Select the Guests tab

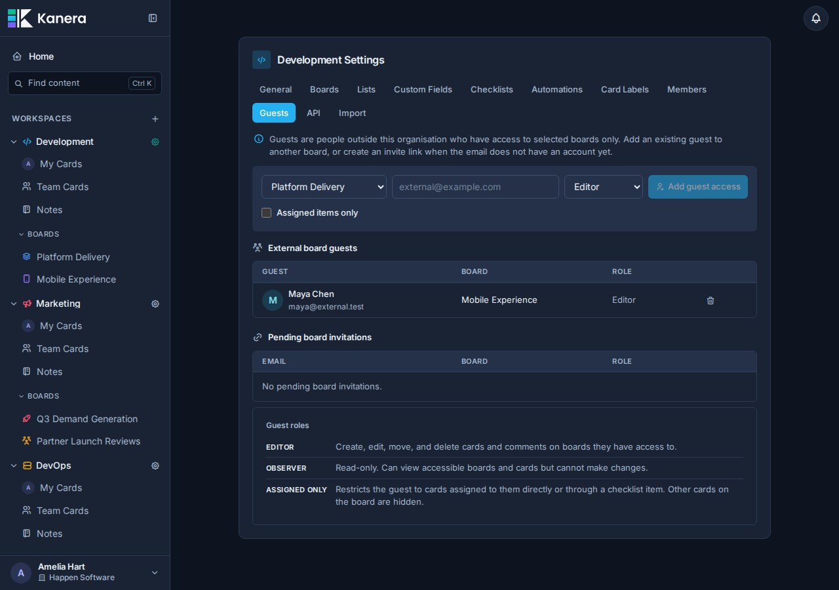[274, 113]
